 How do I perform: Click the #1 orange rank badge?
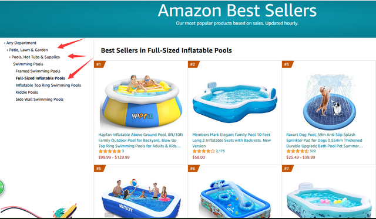[x=99, y=64]
